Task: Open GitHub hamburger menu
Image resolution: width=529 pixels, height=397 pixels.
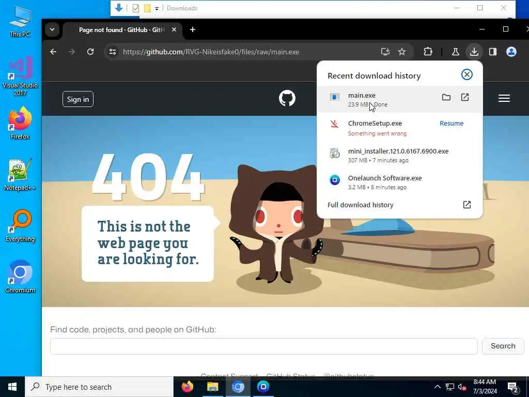Action: 504,98
